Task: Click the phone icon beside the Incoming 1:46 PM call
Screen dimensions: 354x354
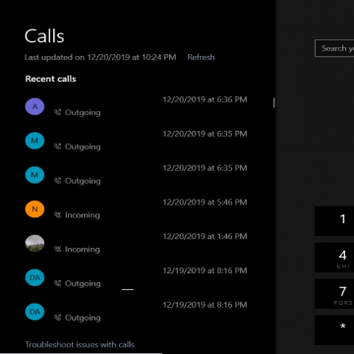Action: pyautogui.click(x=58, y=249)
